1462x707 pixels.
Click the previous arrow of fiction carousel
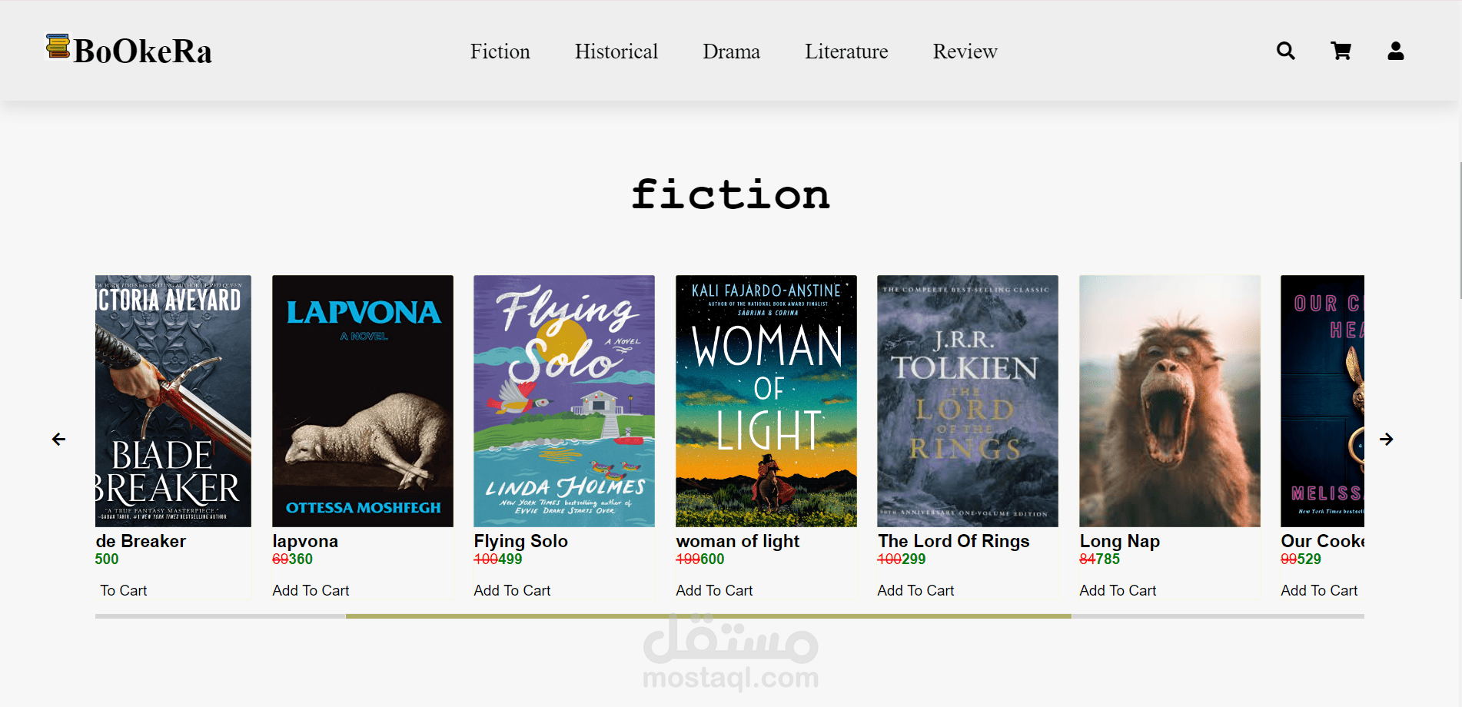coord(58,440)
